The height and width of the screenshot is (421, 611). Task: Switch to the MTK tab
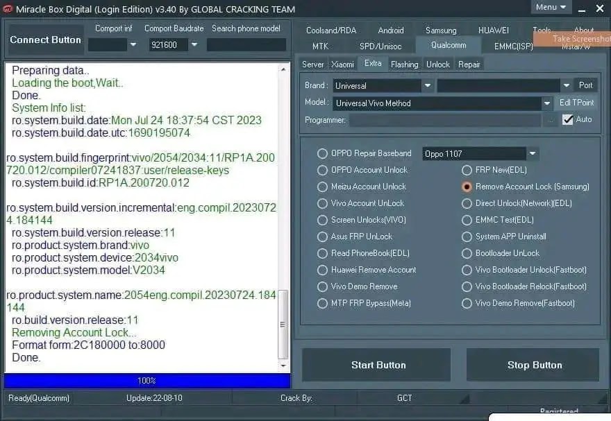tap(320, 46)
